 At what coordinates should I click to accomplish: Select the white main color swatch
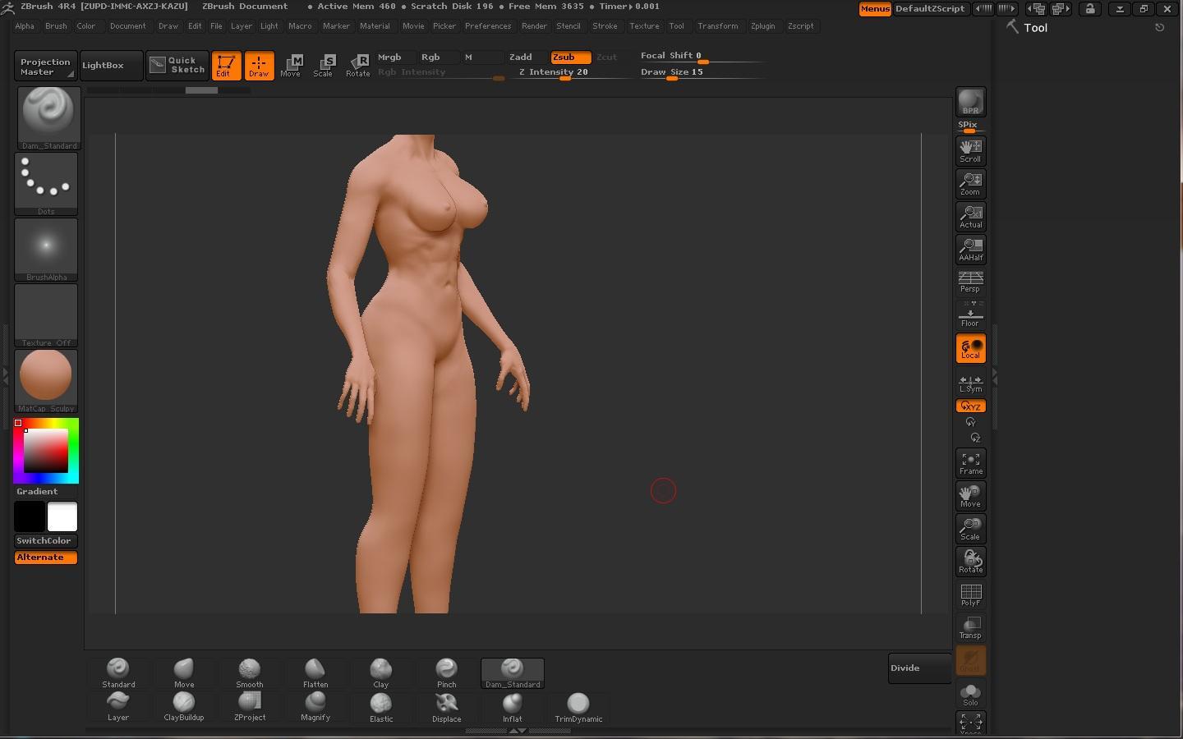[x=62, y=516]
